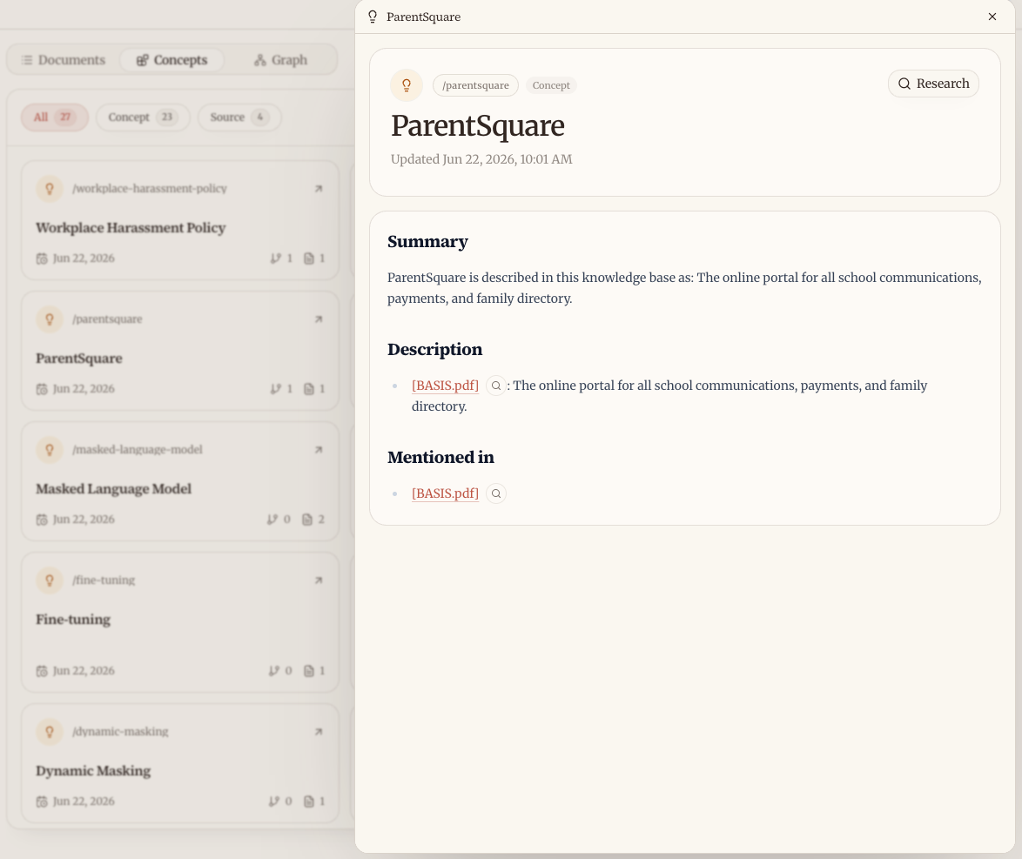The height and width of the screenshot is (859, 1022).
Task: Open the Workplace Harassment Policy card arrow icon
Action: coord(319,188)
